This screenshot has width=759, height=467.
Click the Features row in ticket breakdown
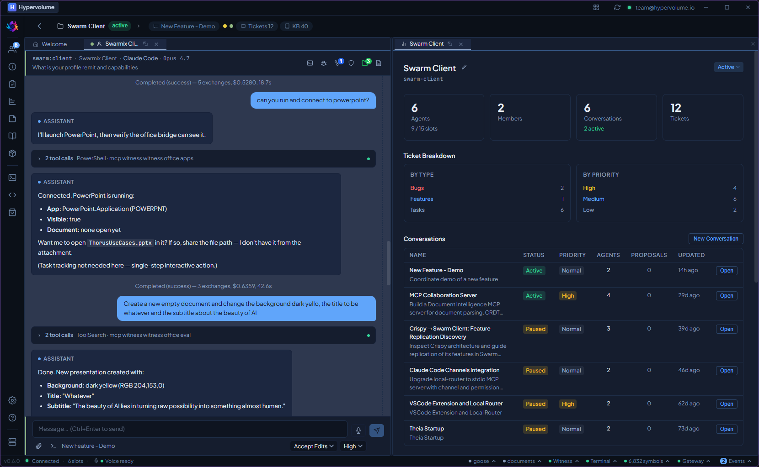pos(487,199)
